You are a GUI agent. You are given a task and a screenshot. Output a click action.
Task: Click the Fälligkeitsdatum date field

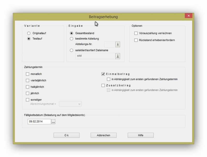point(39,122)
